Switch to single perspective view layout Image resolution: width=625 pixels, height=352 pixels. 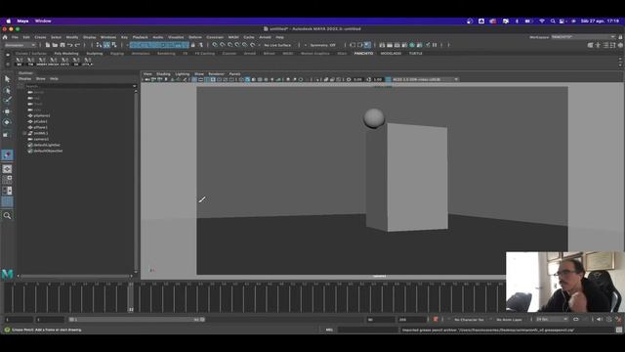(7, 169)
